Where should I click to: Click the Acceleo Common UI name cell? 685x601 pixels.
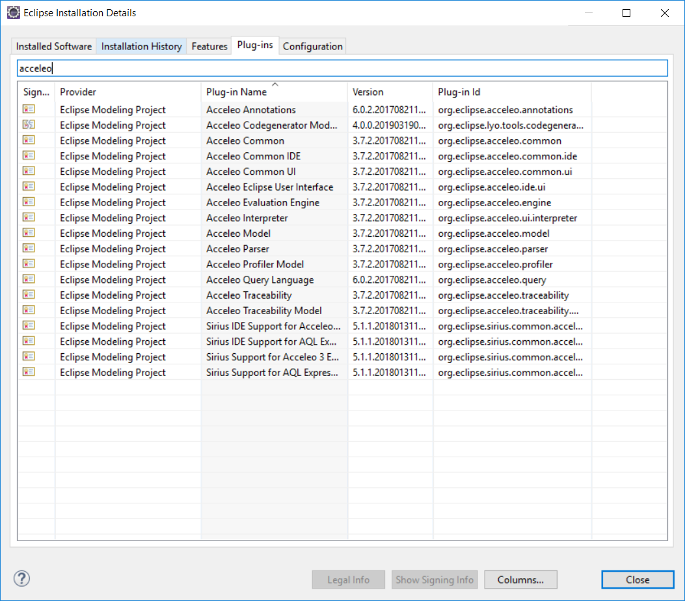[251, 172]
